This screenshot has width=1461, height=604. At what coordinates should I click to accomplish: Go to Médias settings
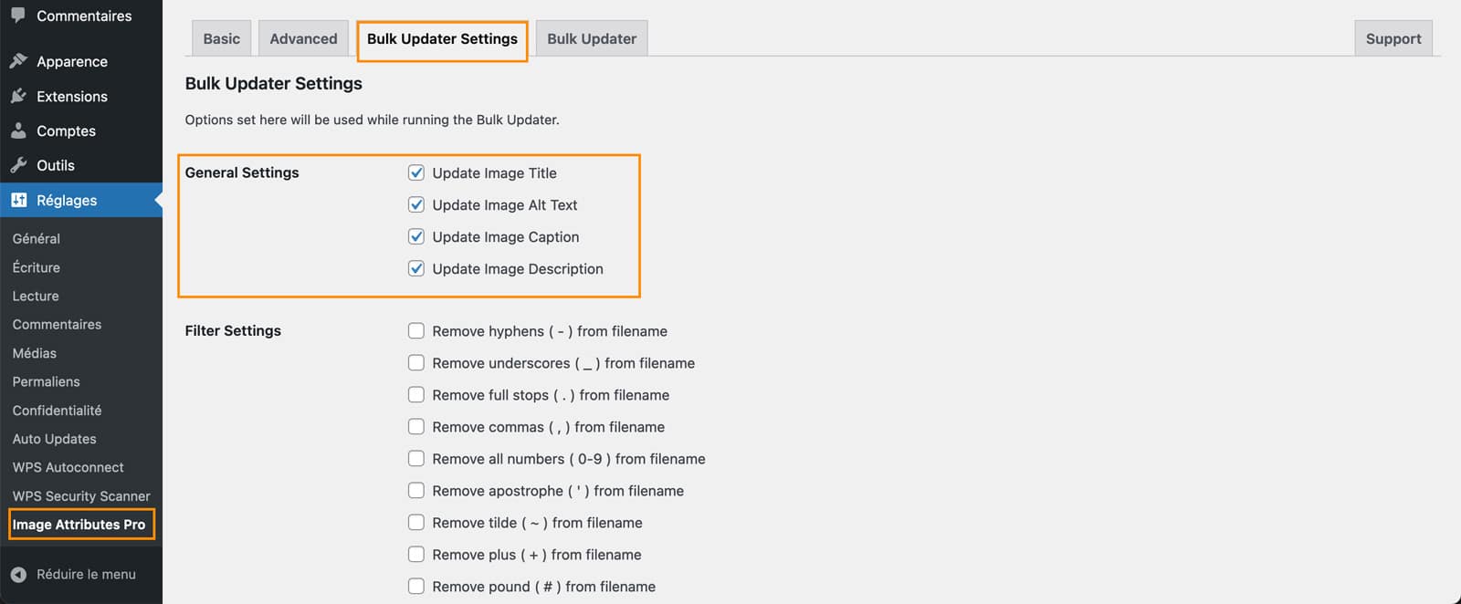35,353
